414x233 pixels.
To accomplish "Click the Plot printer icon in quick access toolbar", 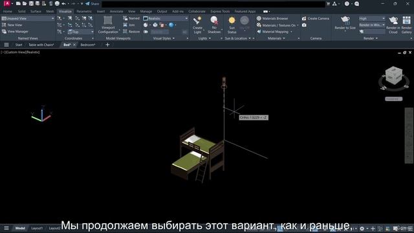I will pos(57,4).
